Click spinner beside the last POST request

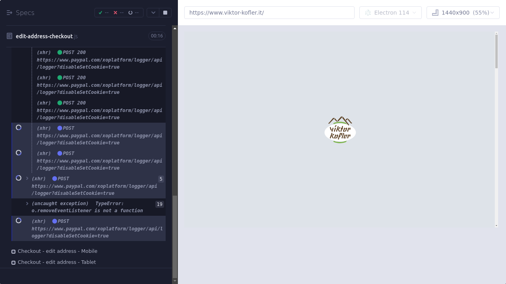click(x=19, y=221)
